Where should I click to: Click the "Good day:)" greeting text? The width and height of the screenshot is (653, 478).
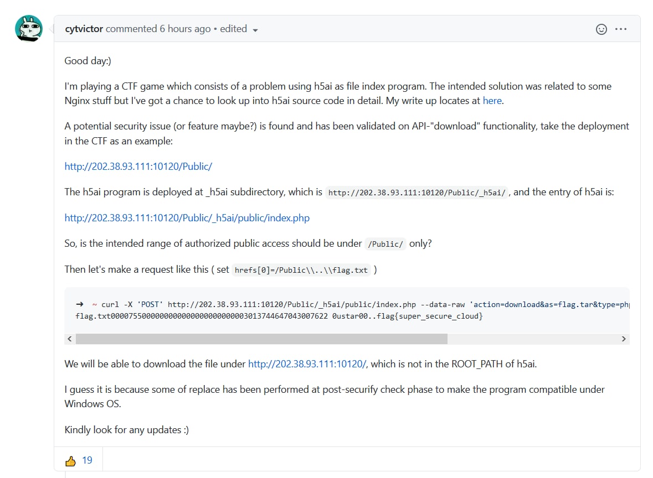point(88,61)
